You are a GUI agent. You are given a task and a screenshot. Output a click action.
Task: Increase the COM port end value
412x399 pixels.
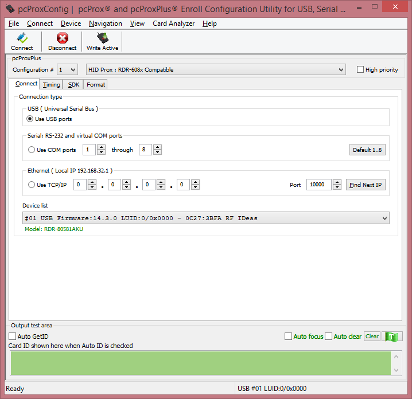[157, 147]
